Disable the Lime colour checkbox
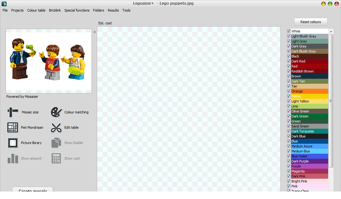The width and height of the screenshot is (341, 199). [289, 106]
